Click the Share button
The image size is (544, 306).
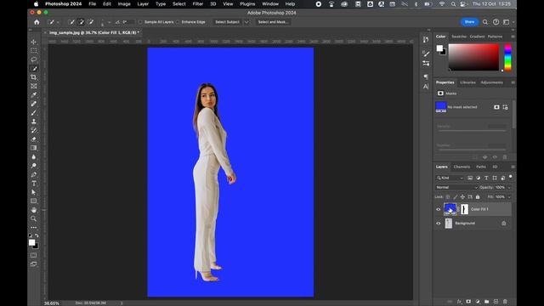tap(469, 22)
